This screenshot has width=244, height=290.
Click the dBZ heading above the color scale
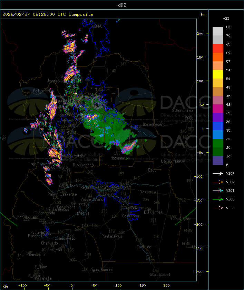pyautogui.click(x=226, y=19)
